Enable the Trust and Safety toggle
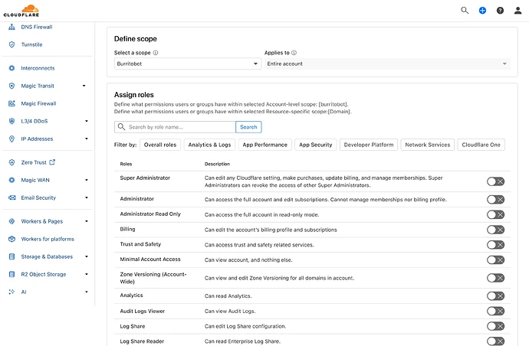The width and height of the screenshot is (529, 346). [x=495, y=245]
